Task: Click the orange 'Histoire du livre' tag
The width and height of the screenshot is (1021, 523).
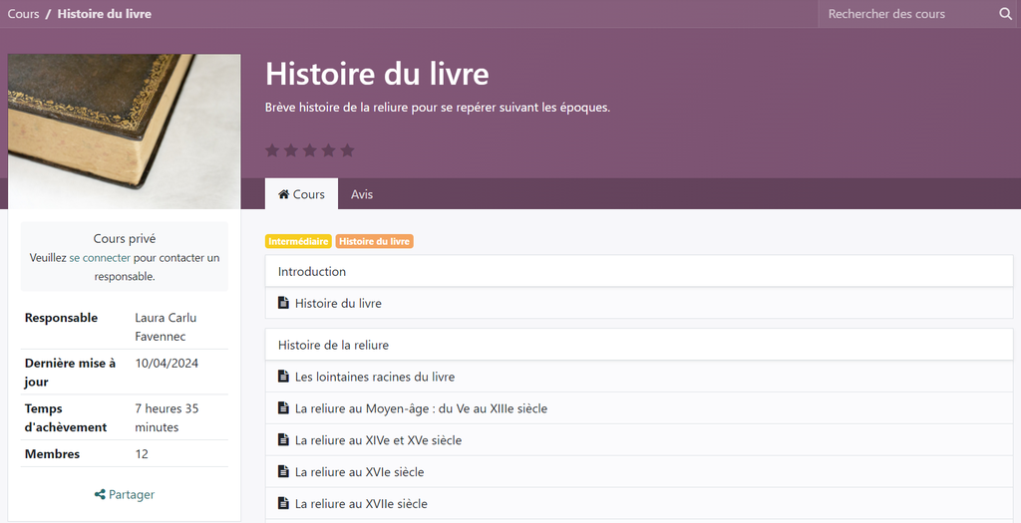Action: pyautogui.click(x=375, y=241)
